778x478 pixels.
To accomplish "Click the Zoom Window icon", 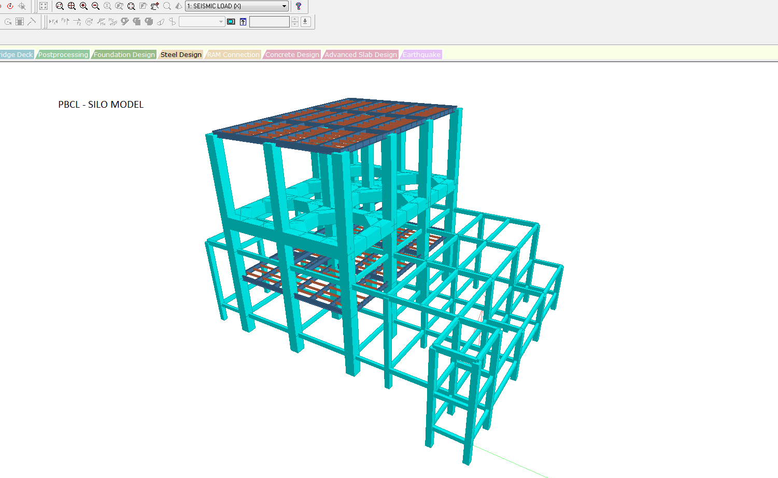I will point(60,6).
